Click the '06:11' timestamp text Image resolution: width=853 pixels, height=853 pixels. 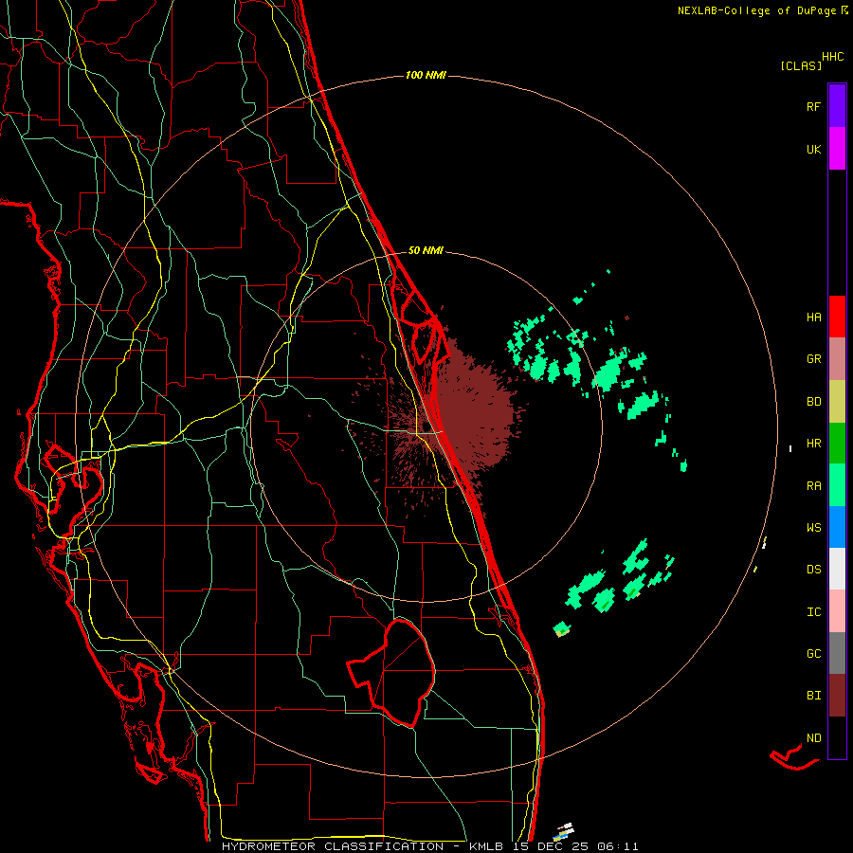pos(618,846)
